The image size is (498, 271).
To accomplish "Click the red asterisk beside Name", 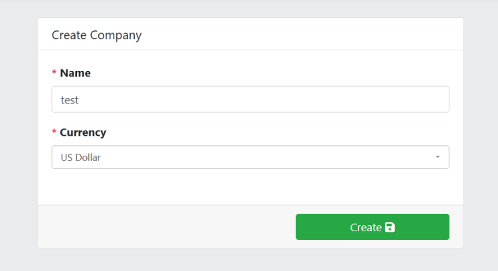I will 54,74.
